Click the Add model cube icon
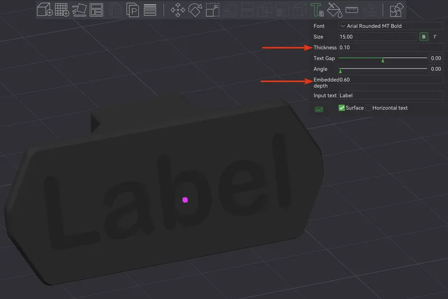448x299 pixels. 45,10
